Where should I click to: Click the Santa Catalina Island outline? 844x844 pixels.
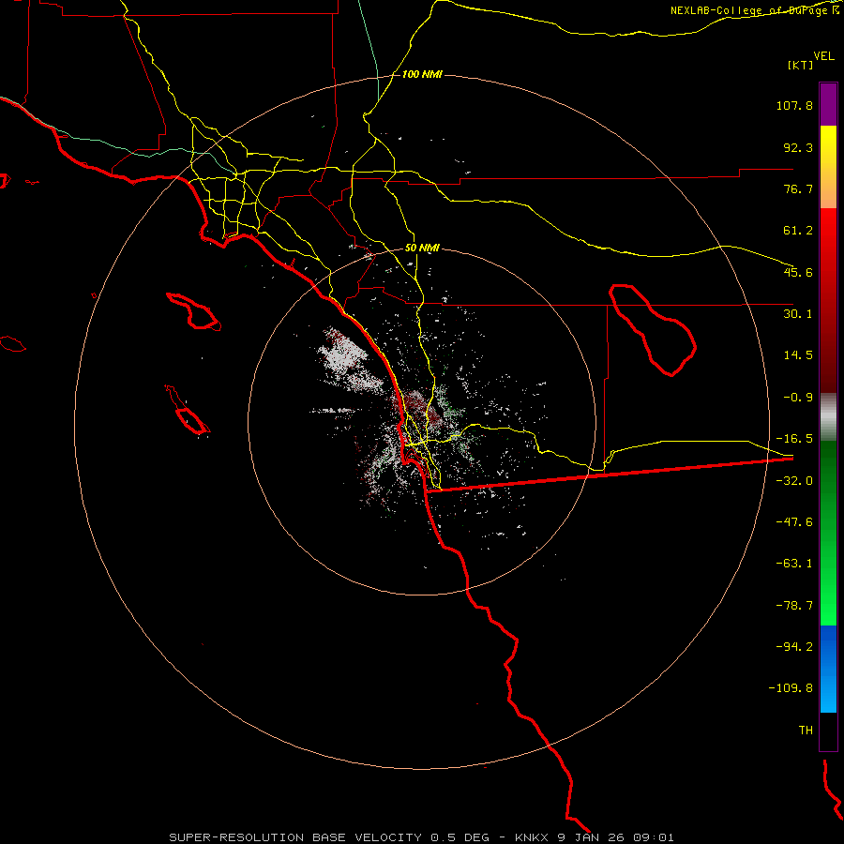[194, 311]
